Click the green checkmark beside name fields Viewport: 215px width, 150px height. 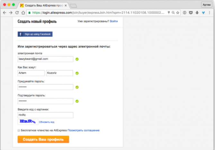[77, 73]
